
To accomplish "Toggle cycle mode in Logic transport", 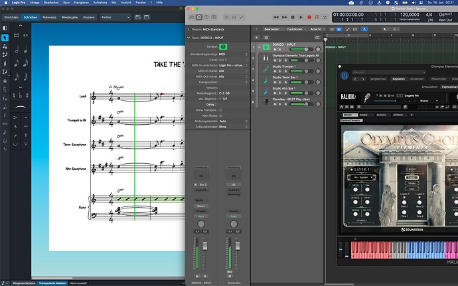I will [325, 17].
